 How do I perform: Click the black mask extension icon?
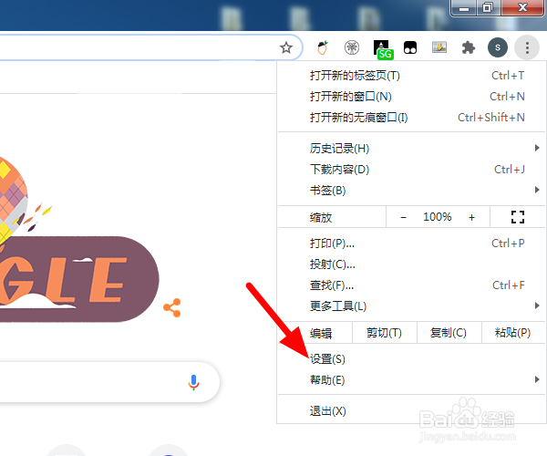(410, 47)
